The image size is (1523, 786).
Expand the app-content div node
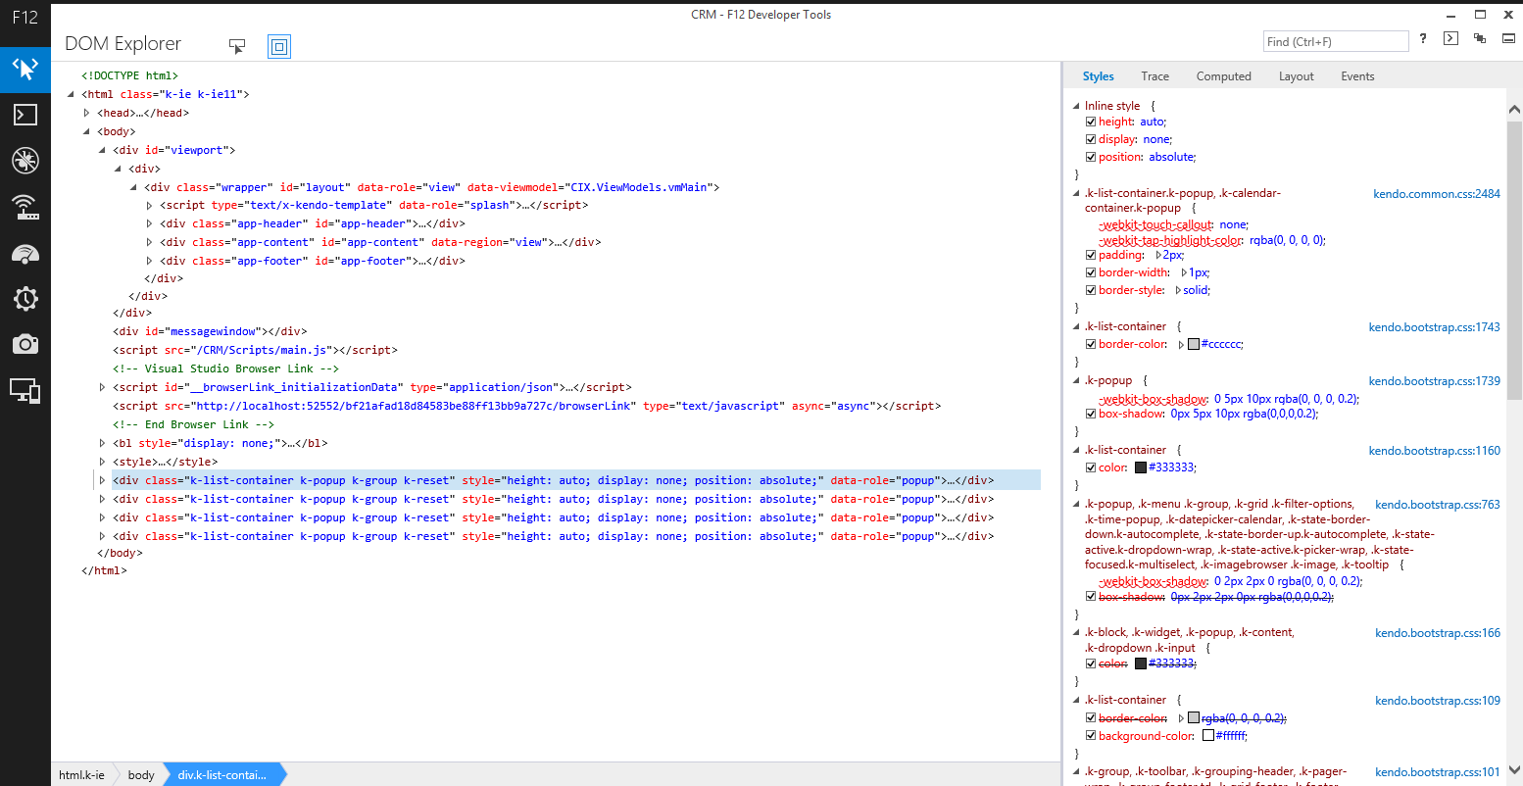coord(150,242)
